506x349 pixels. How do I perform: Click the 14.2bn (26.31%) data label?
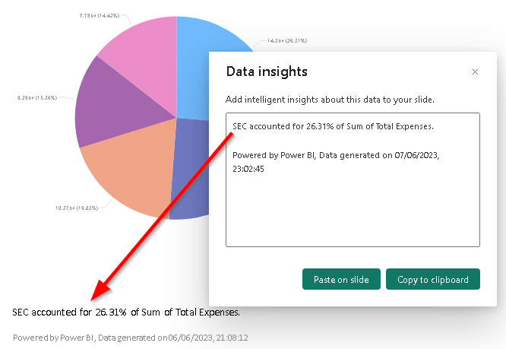286,41
